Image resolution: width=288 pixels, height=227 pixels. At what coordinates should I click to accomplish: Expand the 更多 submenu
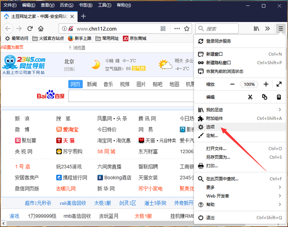pyautogui.click(x=240, y=187)
